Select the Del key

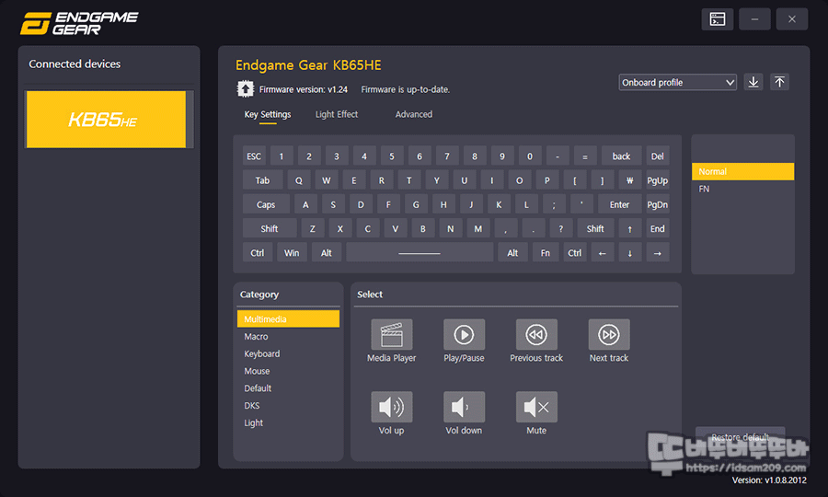(x=658, y=156)
